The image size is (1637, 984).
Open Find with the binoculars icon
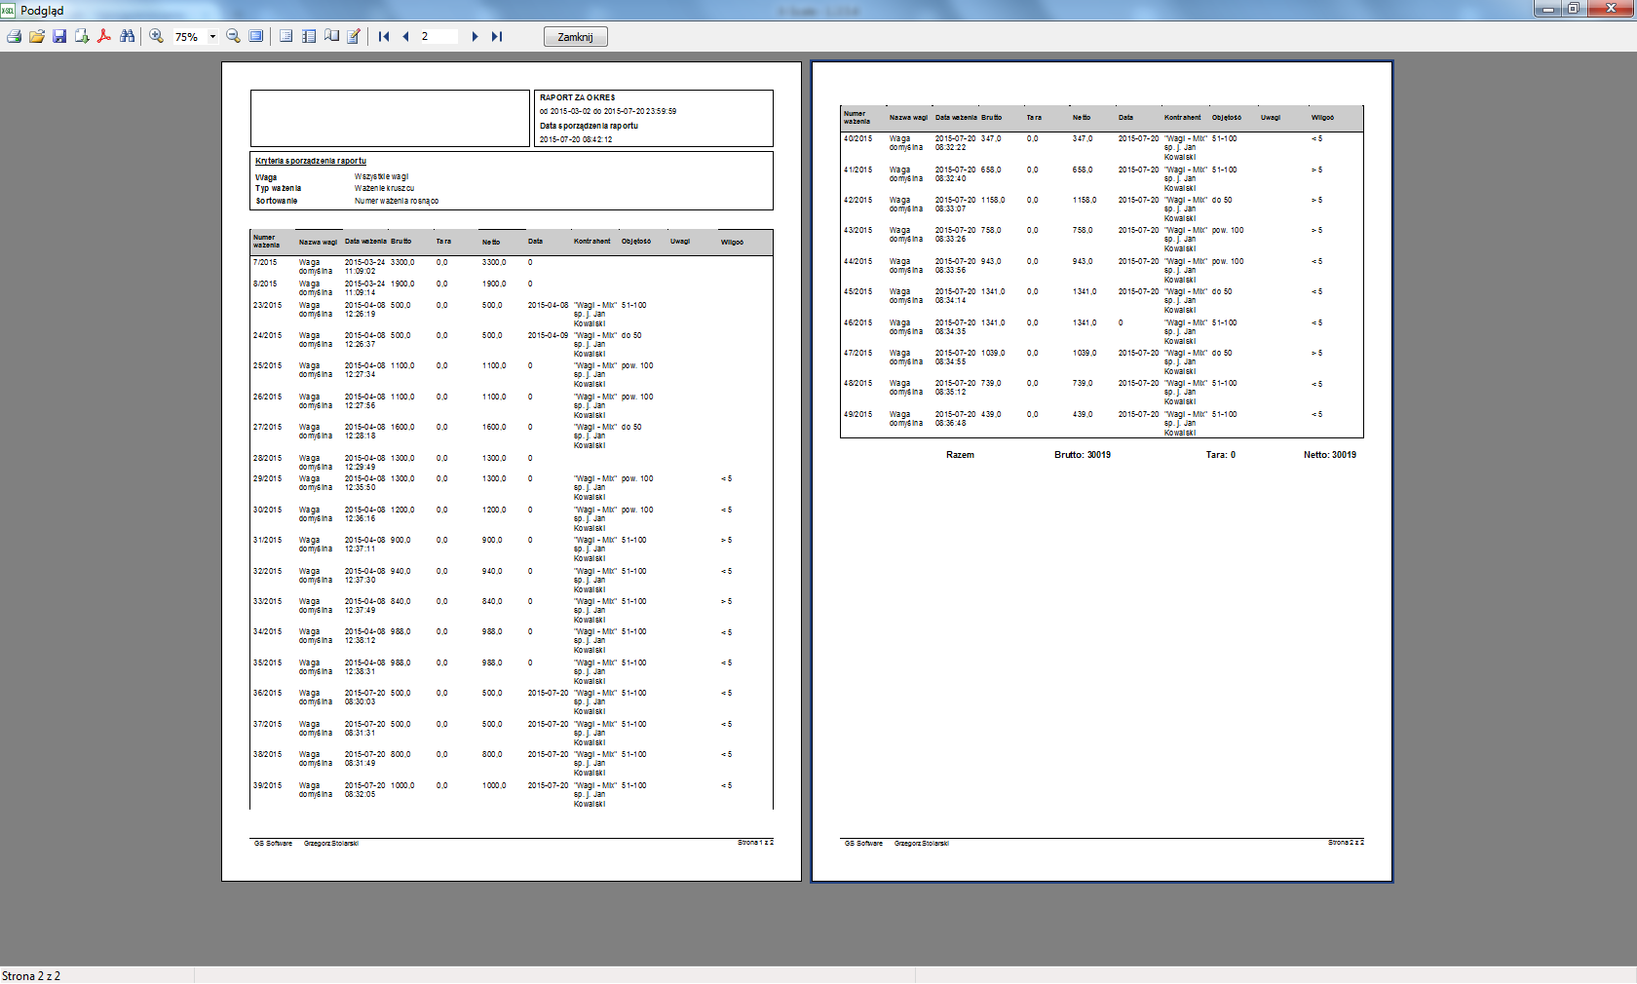tap(128, 36)
